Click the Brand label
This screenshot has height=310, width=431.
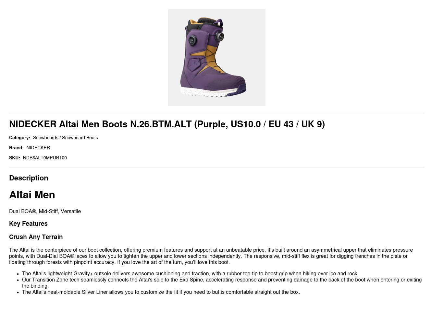click(x=16, y=148)
